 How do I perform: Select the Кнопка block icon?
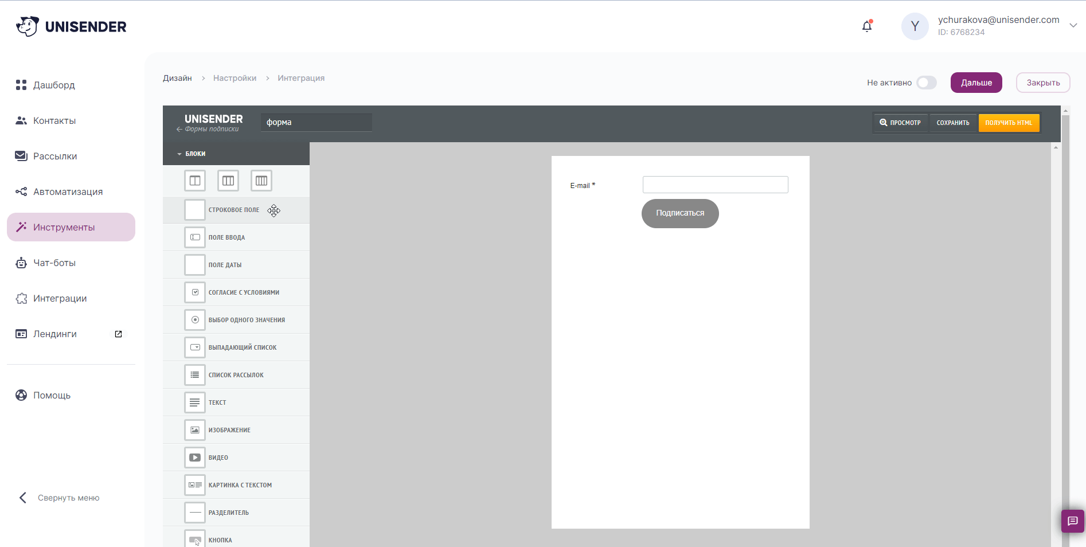coord(195,540)
